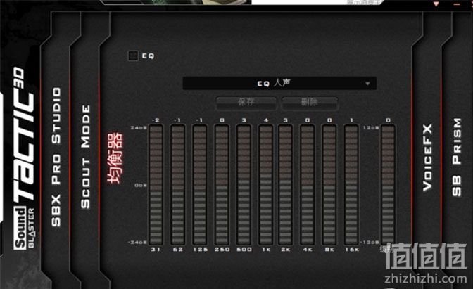The image size is (473, 289).
Task: Open the EQ 人声 preset dropdown
Action: [x=279, y=83]
